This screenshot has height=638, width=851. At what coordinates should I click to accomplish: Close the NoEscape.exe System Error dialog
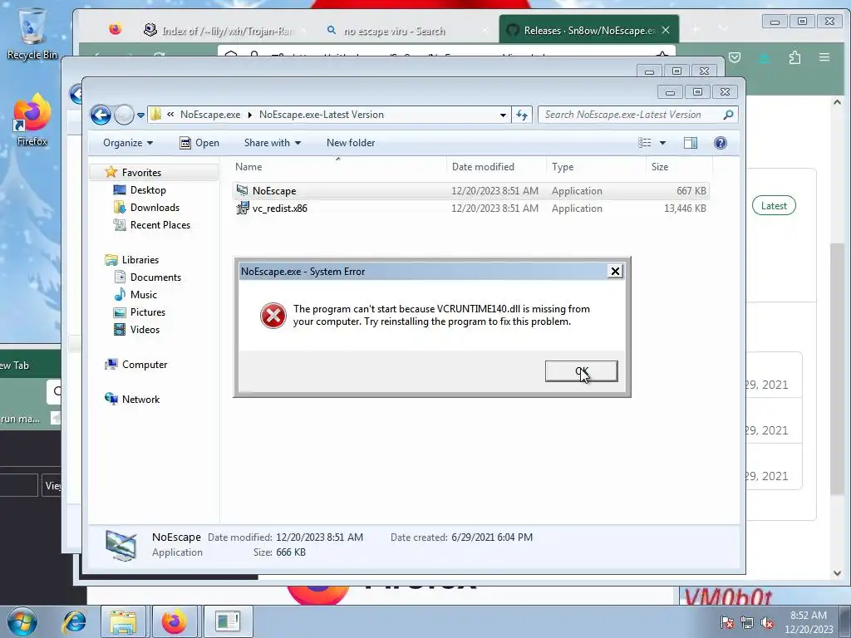pyautogui.click(x=615, y=272)
